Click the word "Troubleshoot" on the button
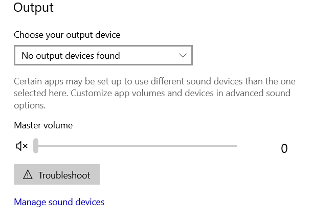Screen dimensions: 336x223 tap(64, 175)
